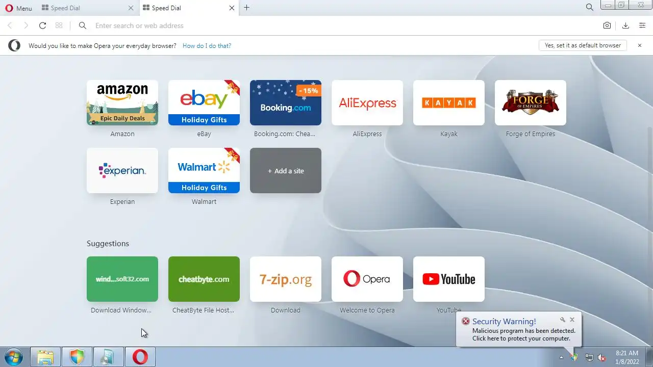The height and width of the screenshot is (367, 653).
Task: Open the Speed Dial grid icon
Action: click(59, 25)
